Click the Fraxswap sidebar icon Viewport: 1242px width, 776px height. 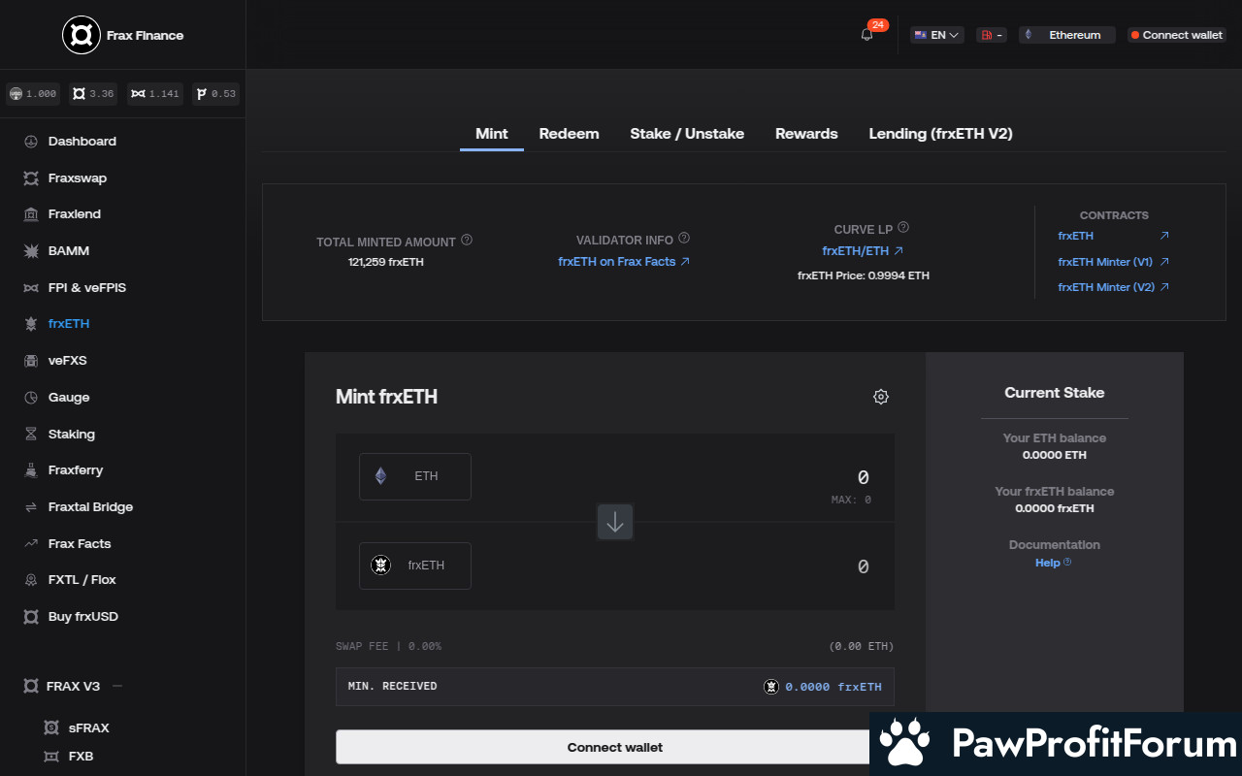coord(31,178)
